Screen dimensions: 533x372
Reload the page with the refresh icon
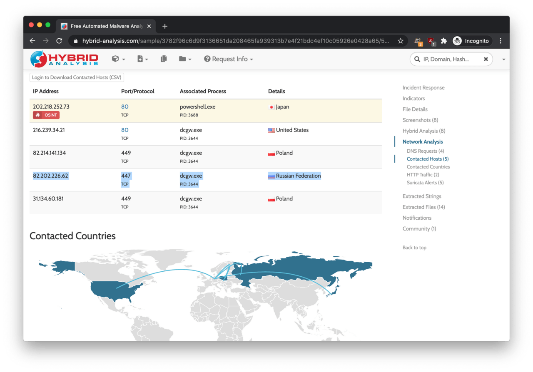click(x=59, y=41)
